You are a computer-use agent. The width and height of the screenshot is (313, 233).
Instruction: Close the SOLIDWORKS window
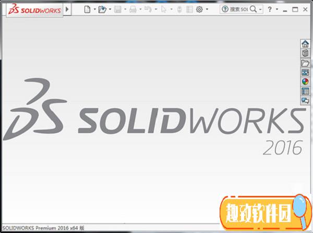click(305, 9)
